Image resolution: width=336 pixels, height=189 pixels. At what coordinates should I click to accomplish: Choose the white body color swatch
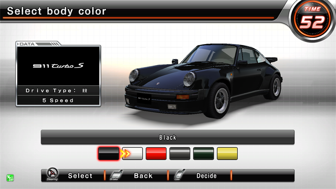tap(132, 154)
